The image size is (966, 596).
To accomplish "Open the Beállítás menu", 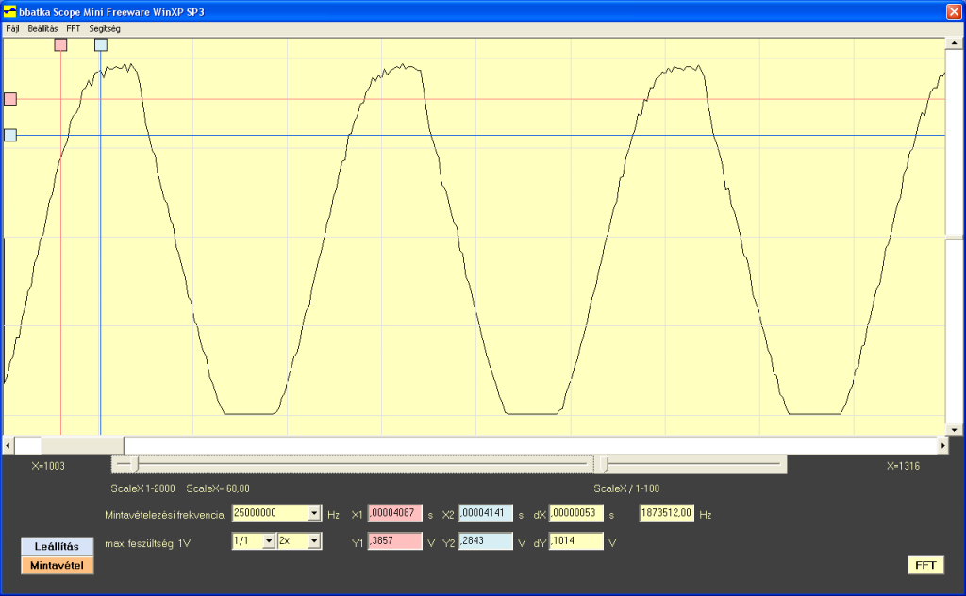I will 42,29.
